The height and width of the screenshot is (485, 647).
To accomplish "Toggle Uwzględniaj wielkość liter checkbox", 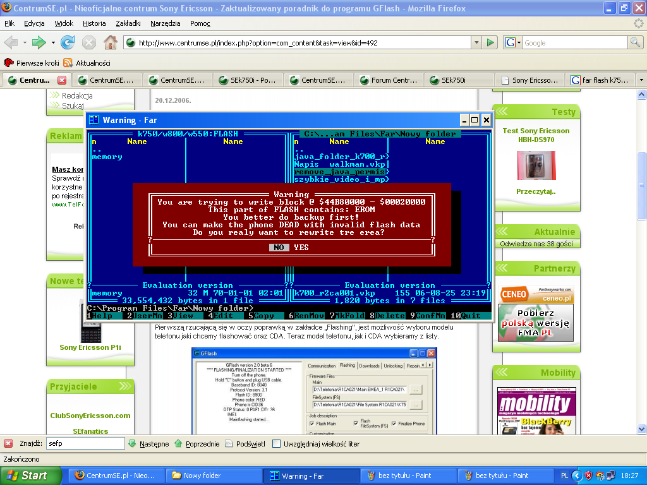I will [x=277, y=444].
